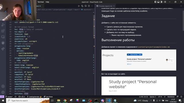The image size is (184, 103).
Task: Open the Accounts menu icon
Action: [x=3, y=86]
